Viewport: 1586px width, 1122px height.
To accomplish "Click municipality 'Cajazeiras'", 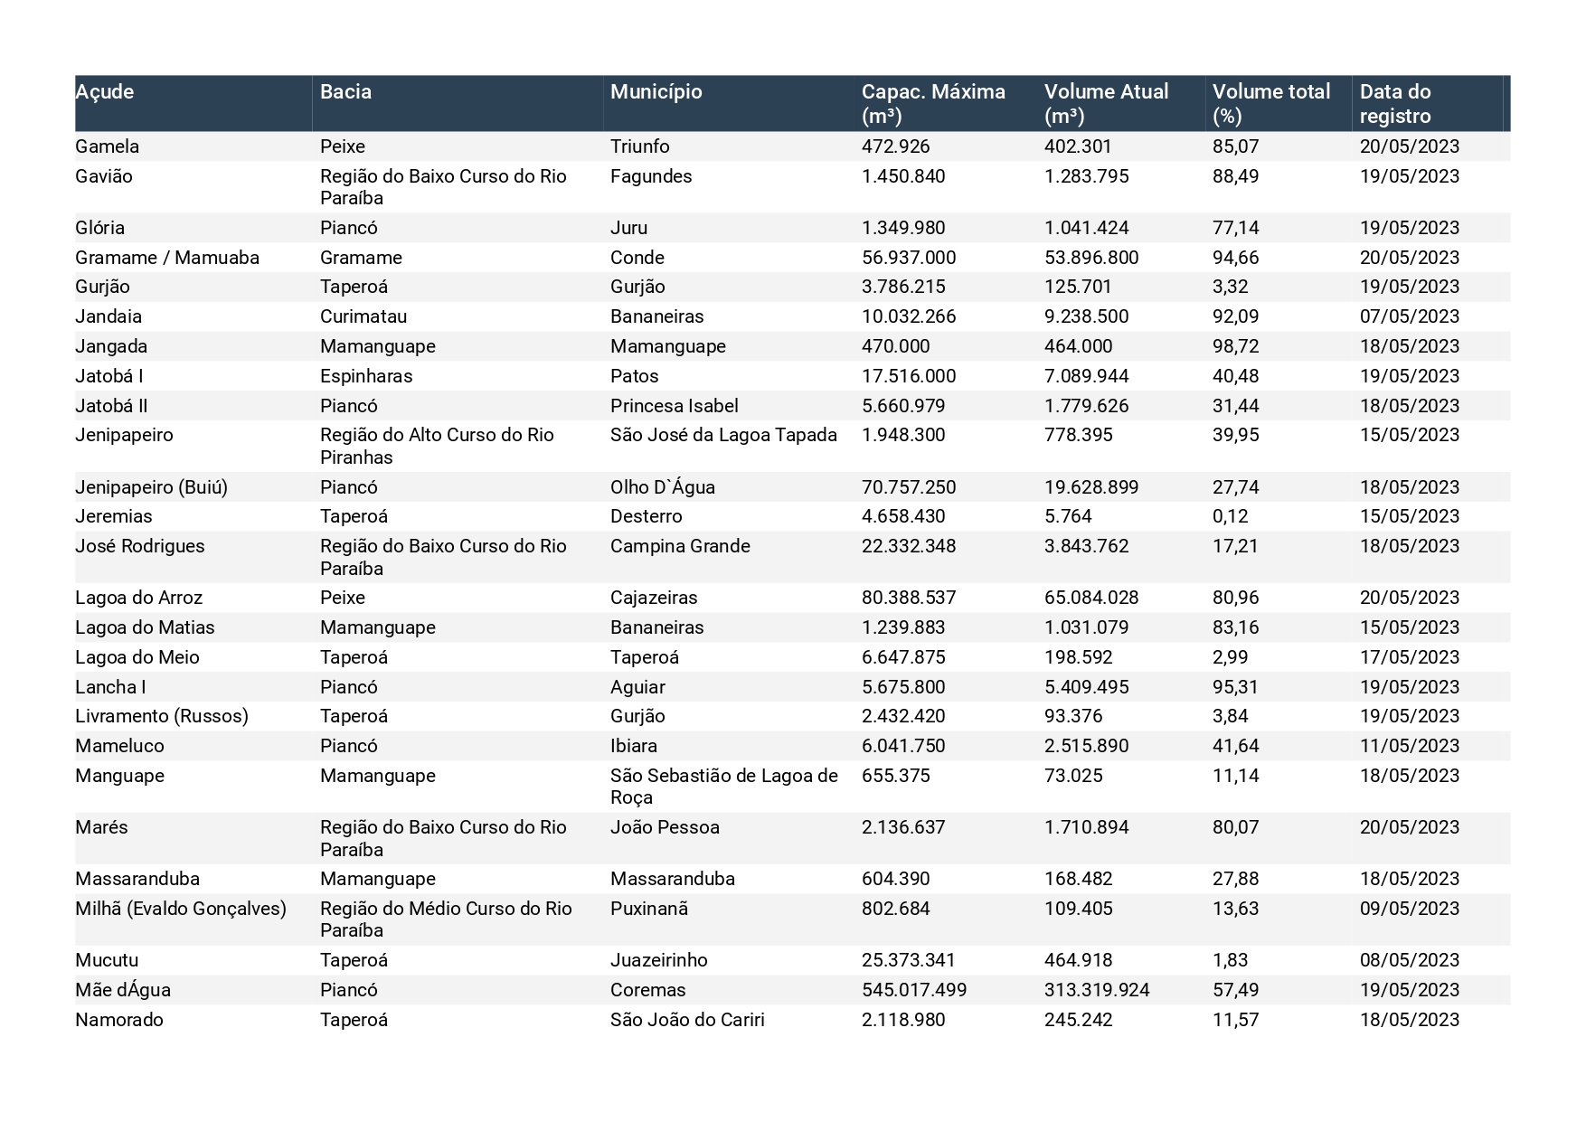I will [x=654, y=598].
